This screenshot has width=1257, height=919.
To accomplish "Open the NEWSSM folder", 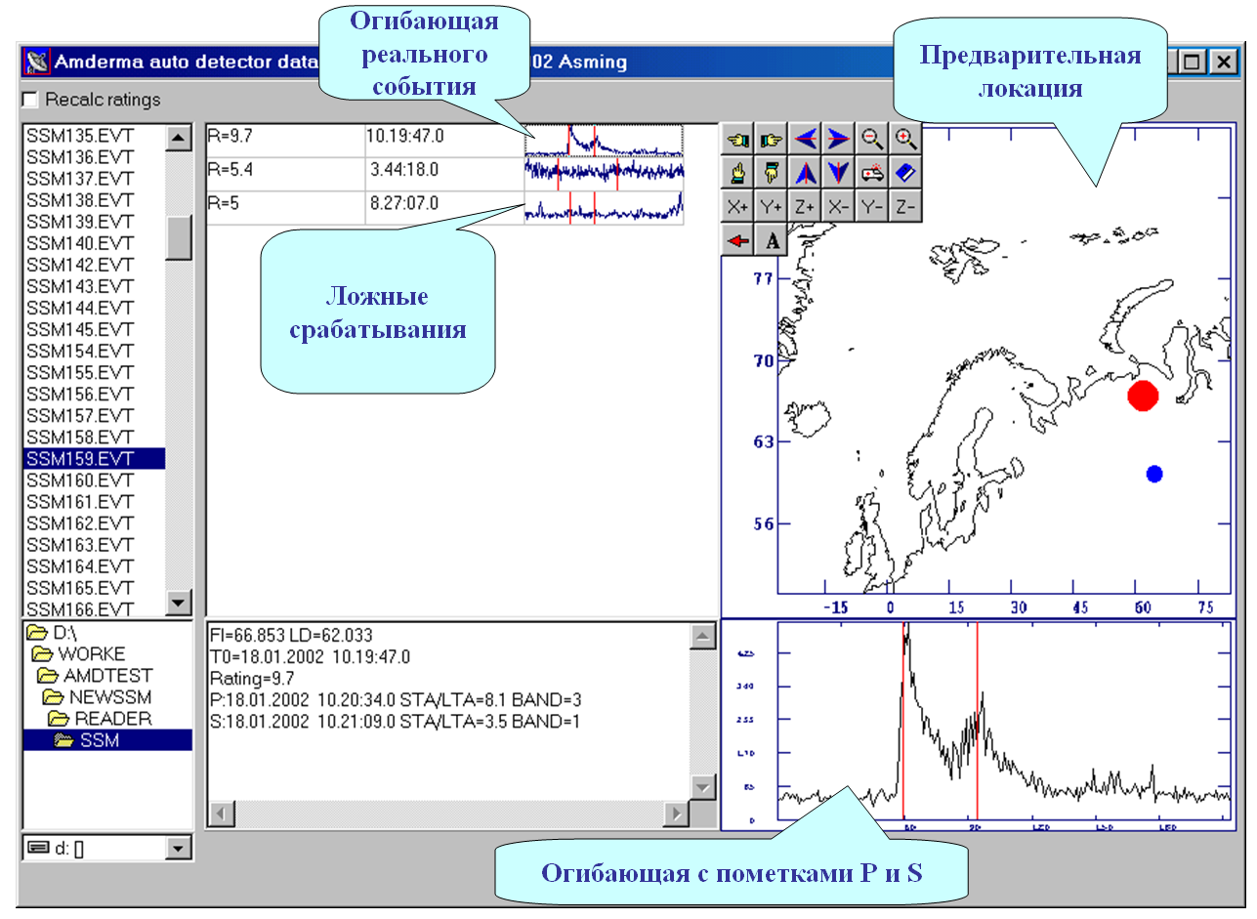I will tap(97, 696).
